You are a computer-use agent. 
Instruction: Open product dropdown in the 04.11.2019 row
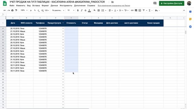[x=63, y=71]
